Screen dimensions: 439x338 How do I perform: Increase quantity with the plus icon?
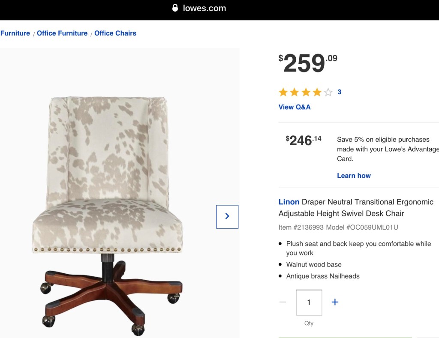pos(335,302)
